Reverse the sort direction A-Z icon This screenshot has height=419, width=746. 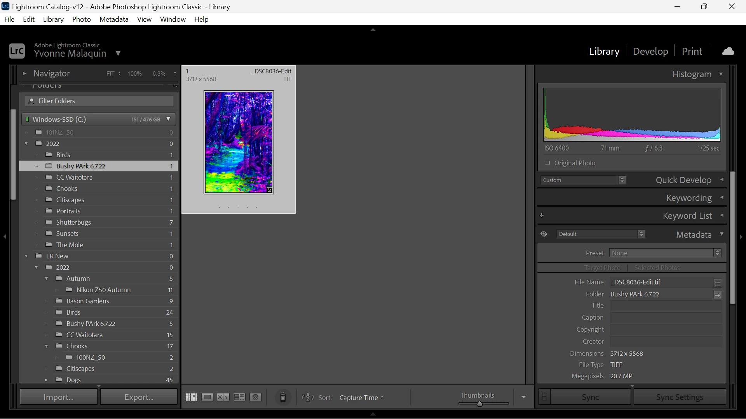(x=308, y=397)
